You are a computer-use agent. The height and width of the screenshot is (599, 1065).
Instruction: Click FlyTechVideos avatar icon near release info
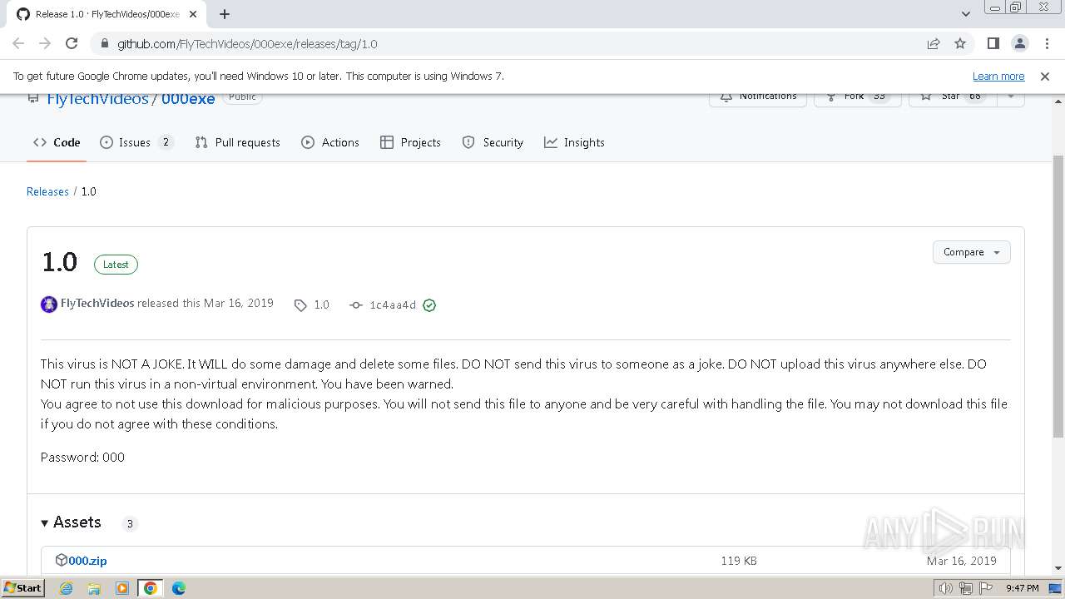[49, 304]
